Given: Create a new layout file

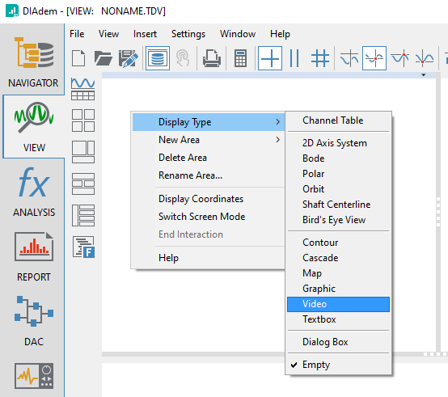Looking at the screenshot, I should (78, 58).
